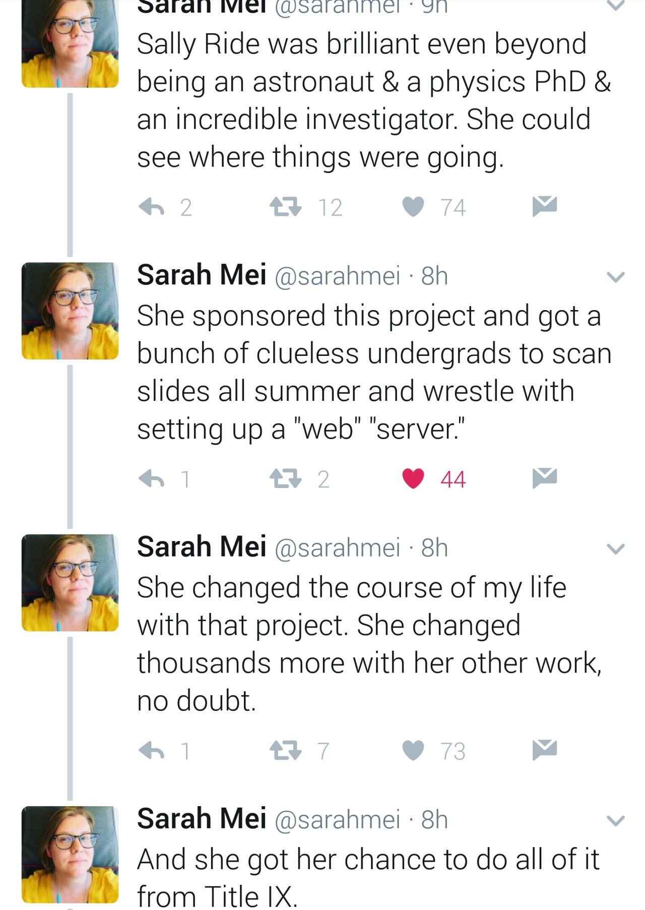Message the 'changed the course of my life' tweet

[544, 750]
